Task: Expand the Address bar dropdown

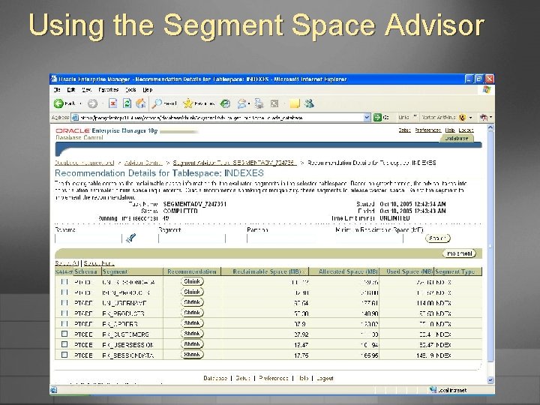Action: coord(367,118)
